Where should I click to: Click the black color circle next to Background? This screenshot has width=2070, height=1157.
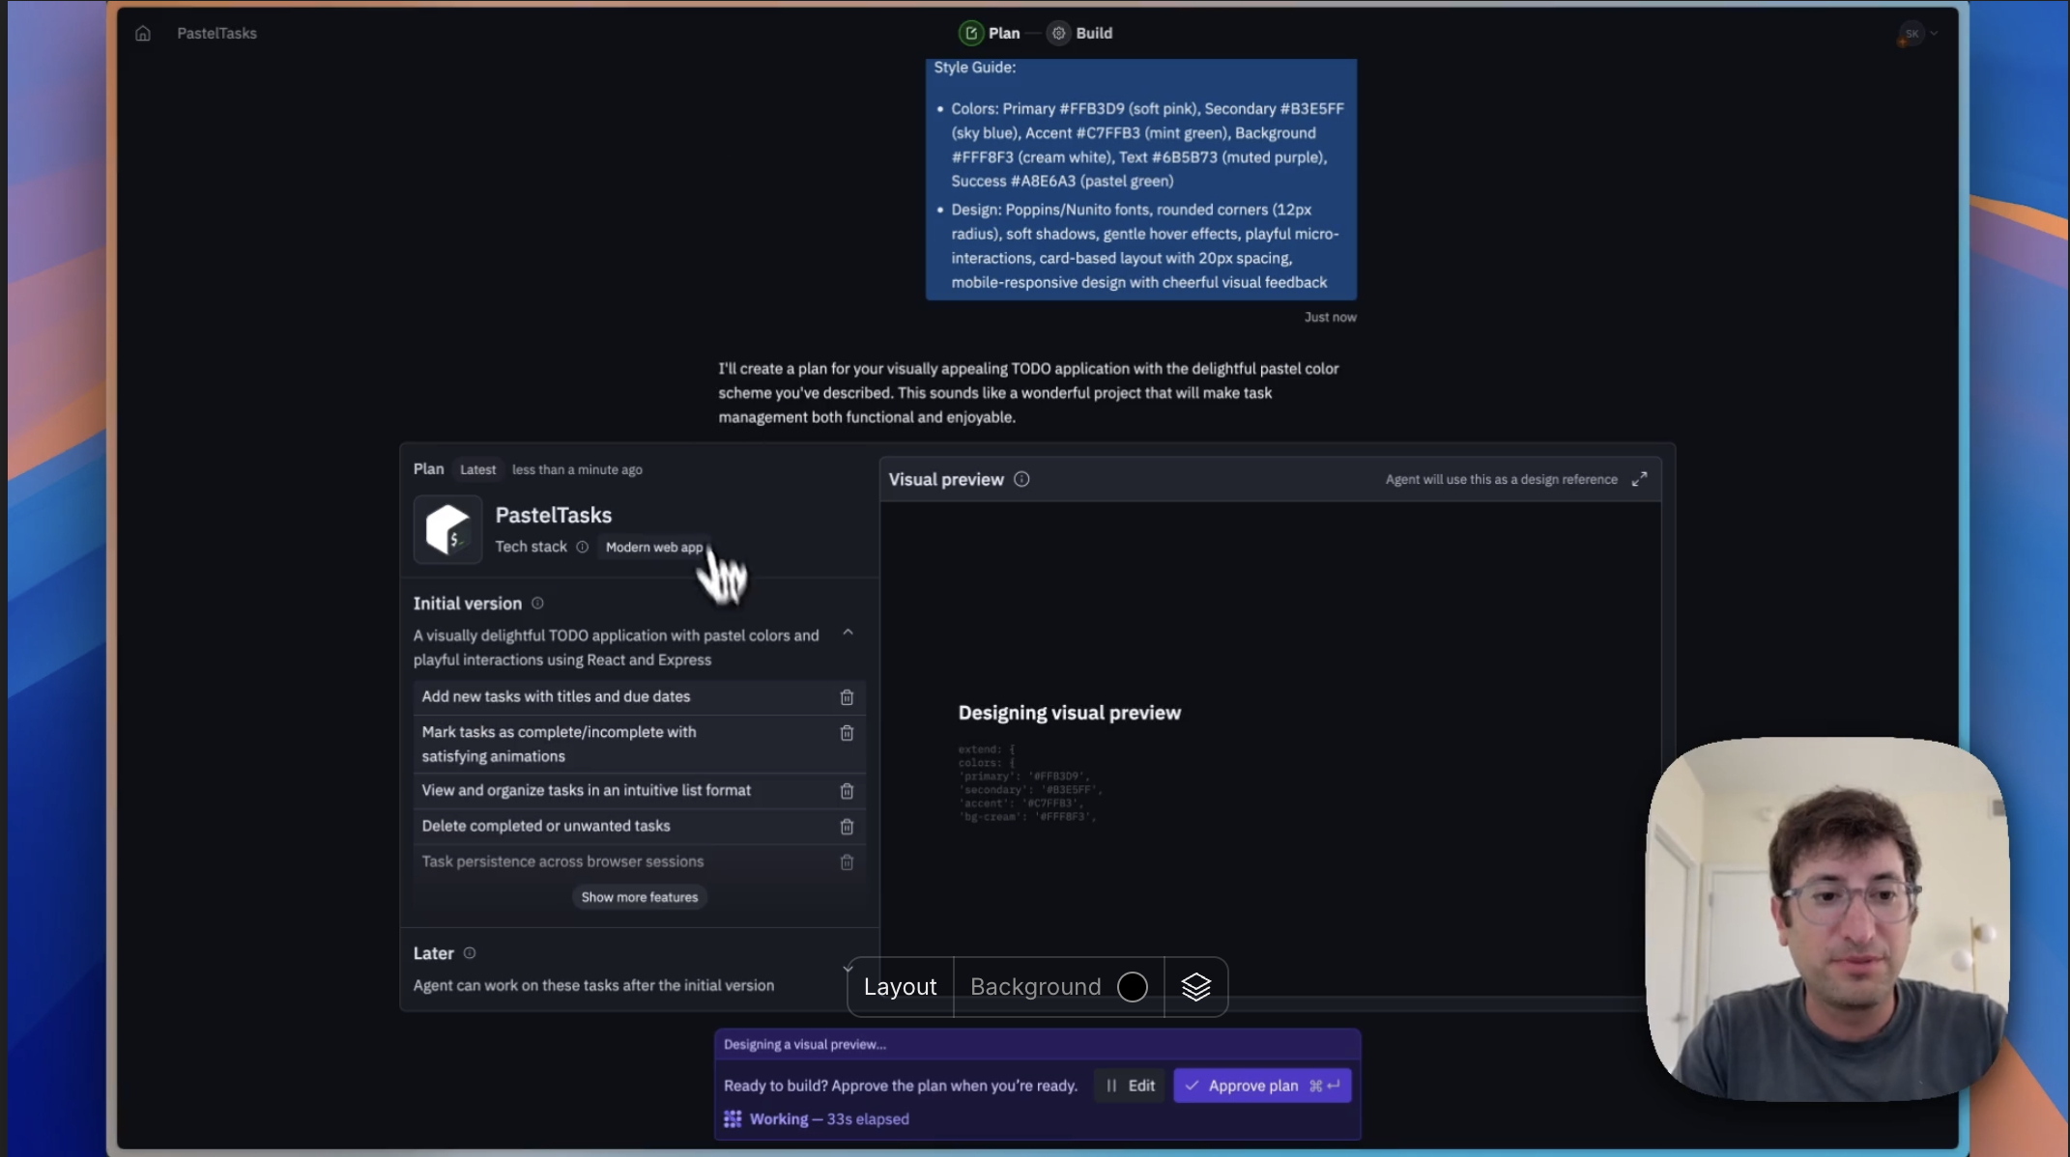coord(1131,986)
